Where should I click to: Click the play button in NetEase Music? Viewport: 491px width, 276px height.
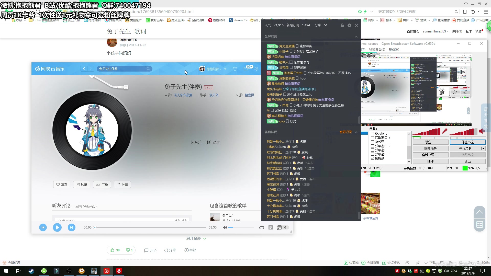click(x=57, y=227)
